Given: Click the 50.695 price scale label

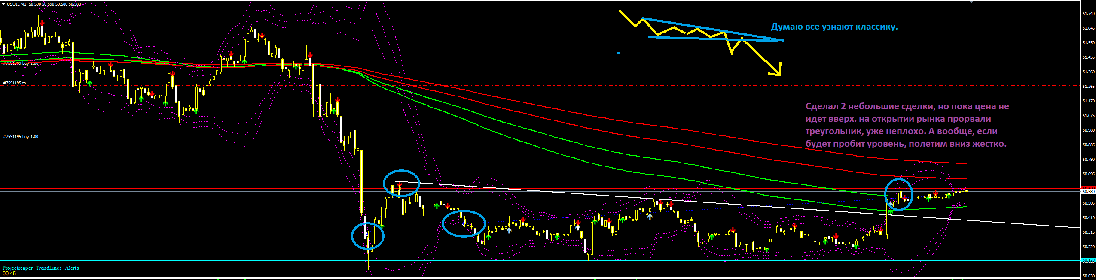Looking at the screenshot, I should pyautogui.click(x=1088, y=174).
